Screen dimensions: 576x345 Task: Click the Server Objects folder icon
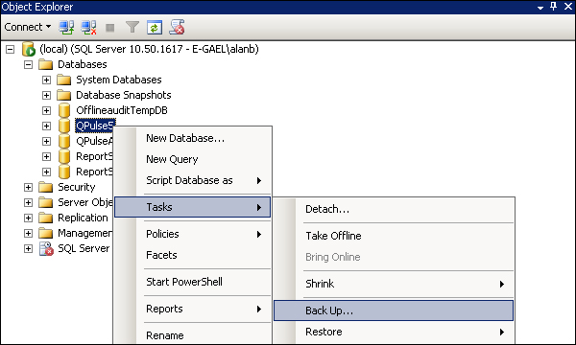tap(45, 203)
